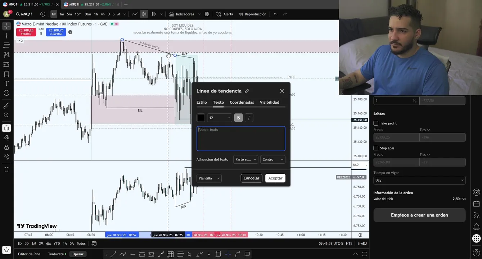This screenshot has width=482, height=259.
Task: Open the black text color swatch
Action: coord(201,118)
